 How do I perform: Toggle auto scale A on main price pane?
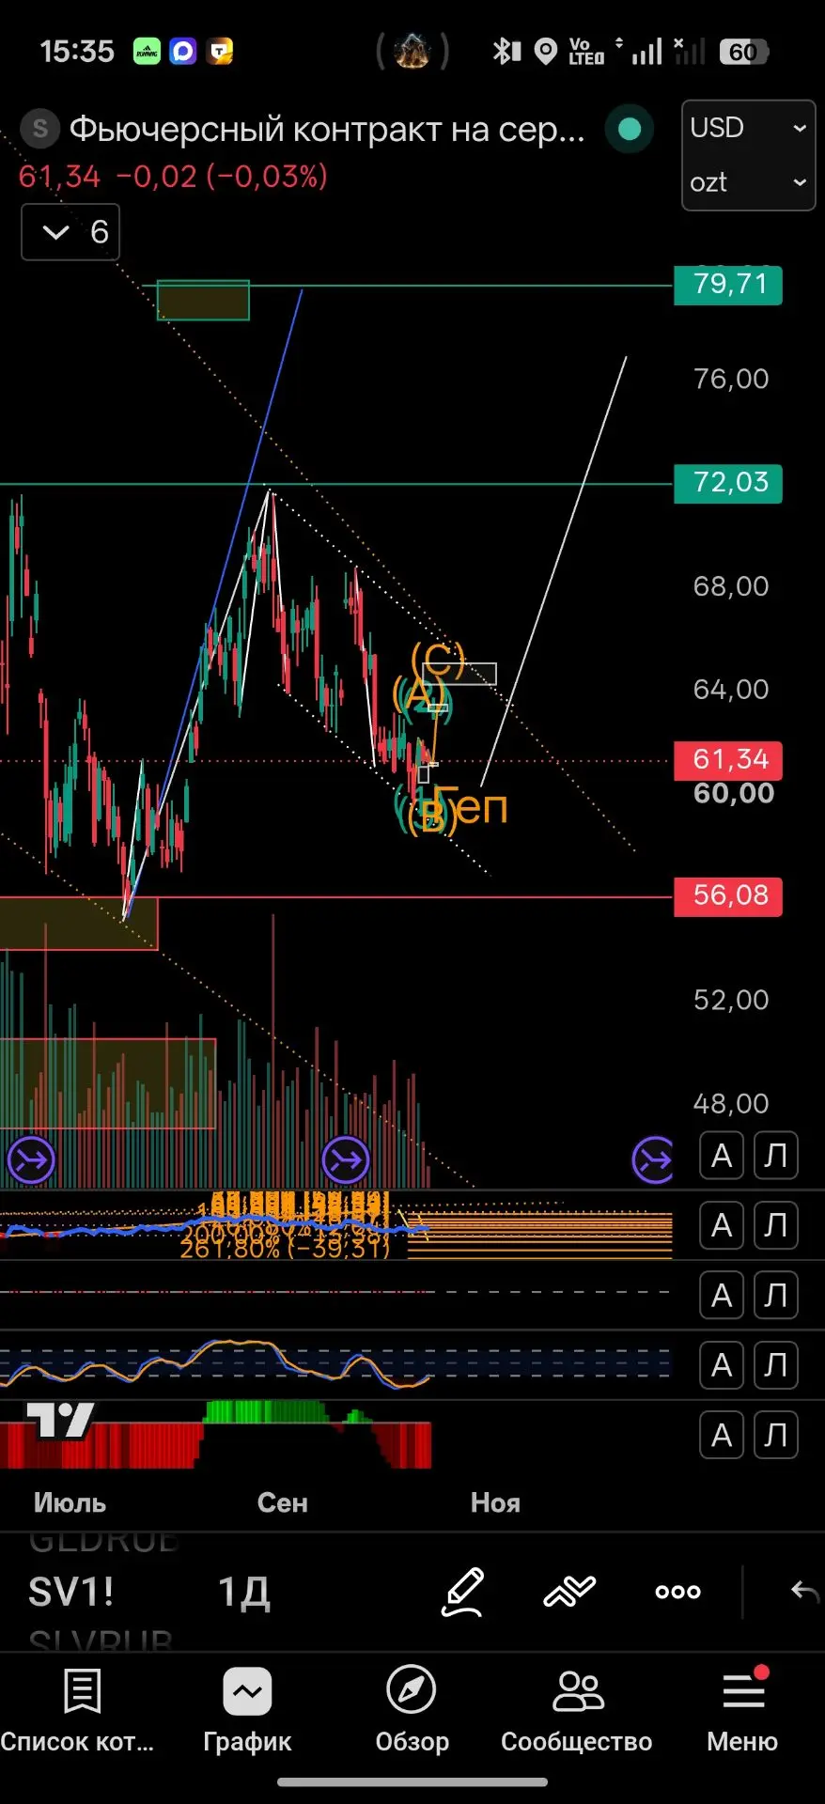click(x=722, y=1156)
